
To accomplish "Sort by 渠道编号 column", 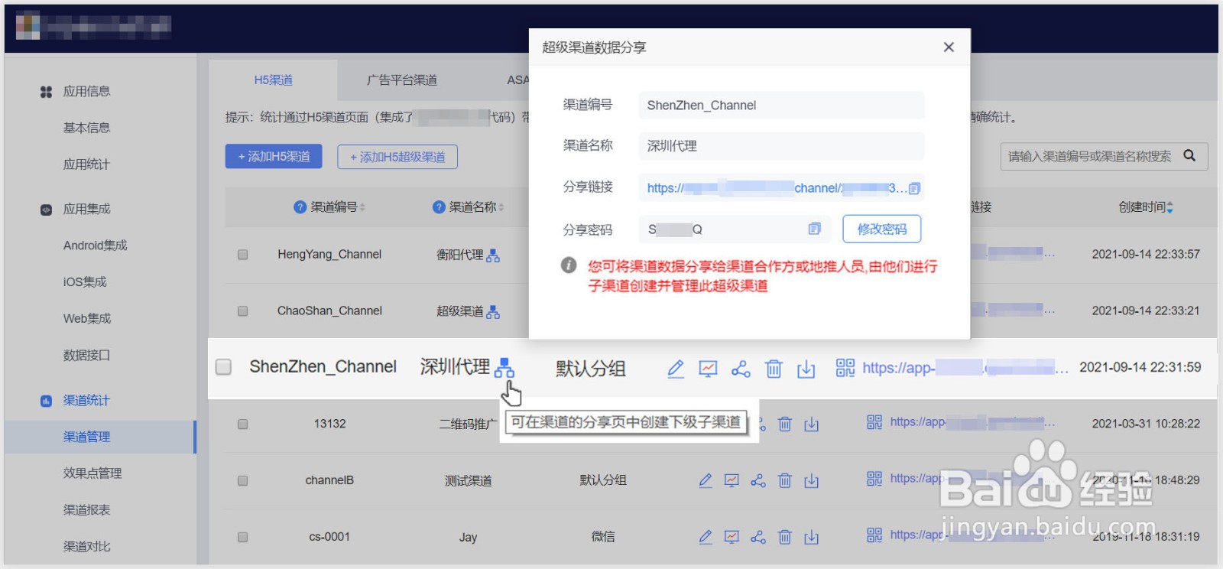I will point(362,207).
